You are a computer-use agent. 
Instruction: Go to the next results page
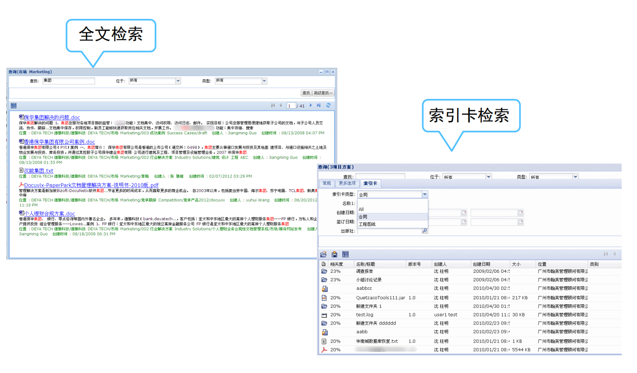tap(312, 105)
